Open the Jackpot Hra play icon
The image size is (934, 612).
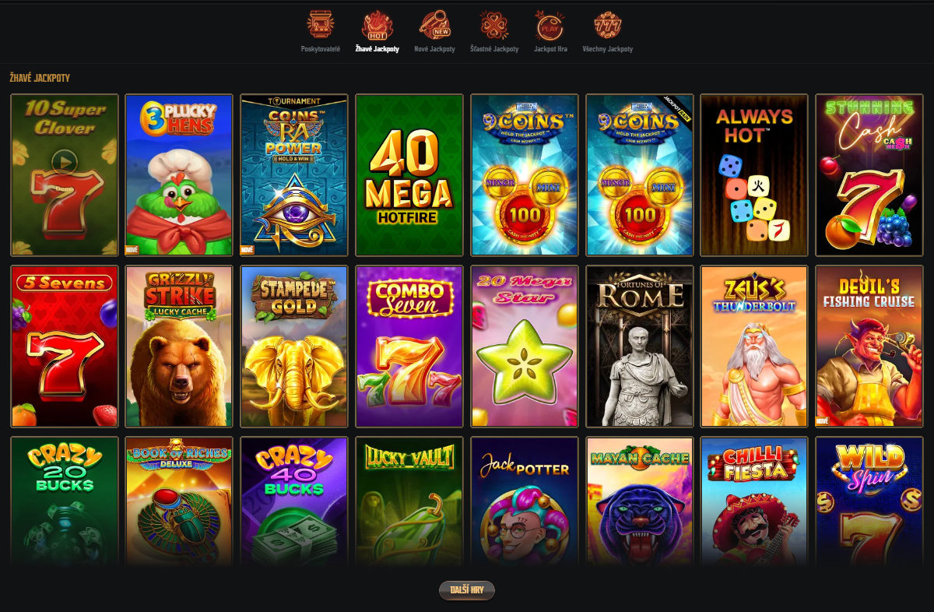[550, 24]
